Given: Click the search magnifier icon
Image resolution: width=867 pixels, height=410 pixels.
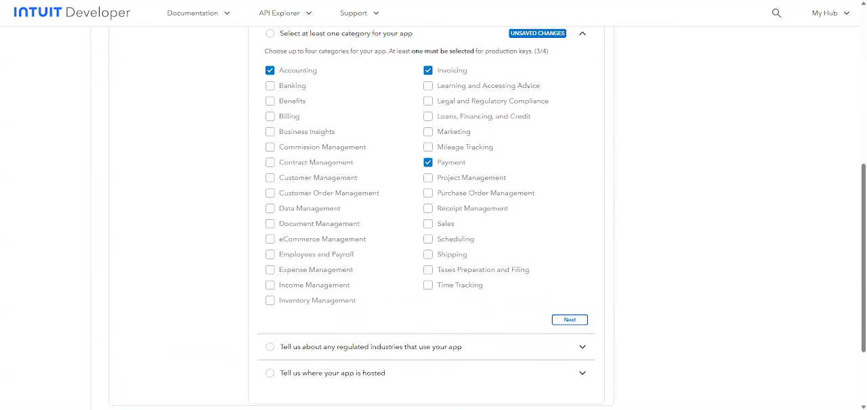Looking at the screenshot, I should 776,13.
